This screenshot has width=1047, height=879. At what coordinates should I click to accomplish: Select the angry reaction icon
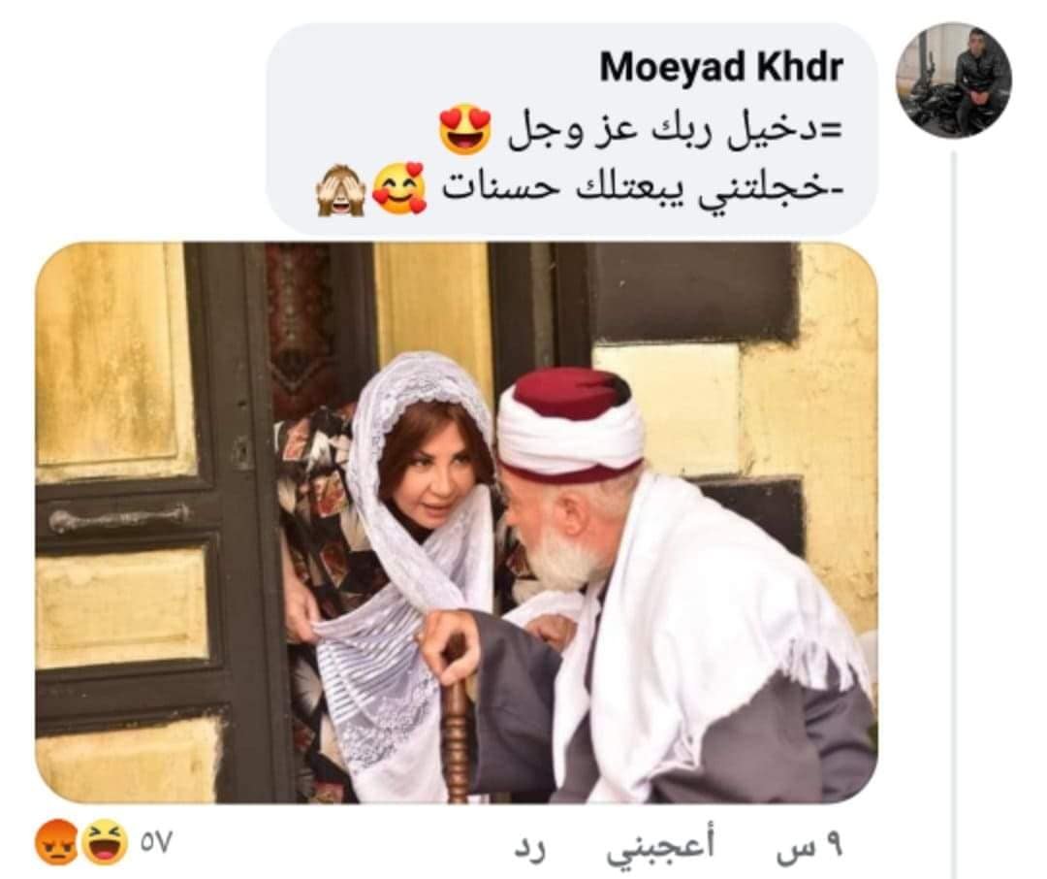pos(56,841)
